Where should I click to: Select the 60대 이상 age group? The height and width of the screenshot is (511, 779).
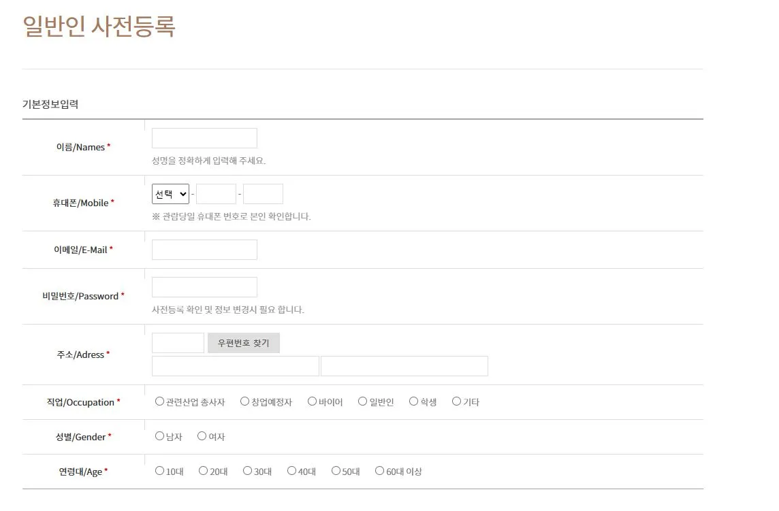click(x=379, y=470)
